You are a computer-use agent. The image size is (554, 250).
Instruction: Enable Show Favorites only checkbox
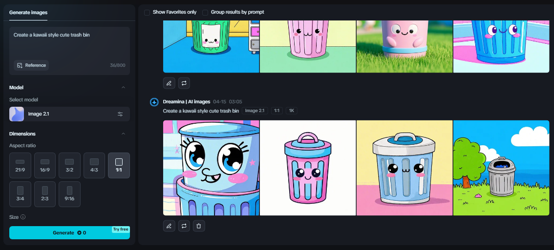[x=147, y=12]
